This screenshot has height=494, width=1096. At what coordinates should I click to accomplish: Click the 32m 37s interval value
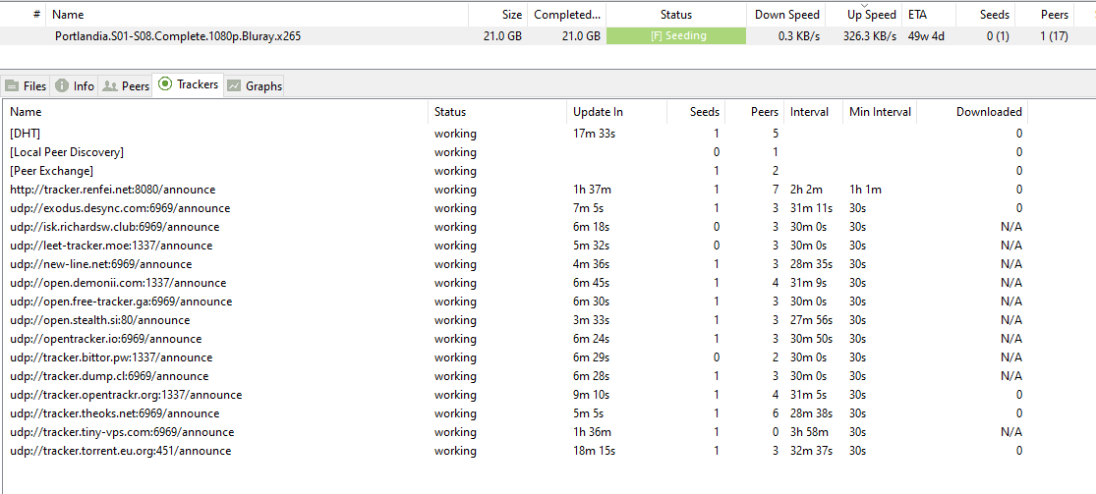coord(812,451)
